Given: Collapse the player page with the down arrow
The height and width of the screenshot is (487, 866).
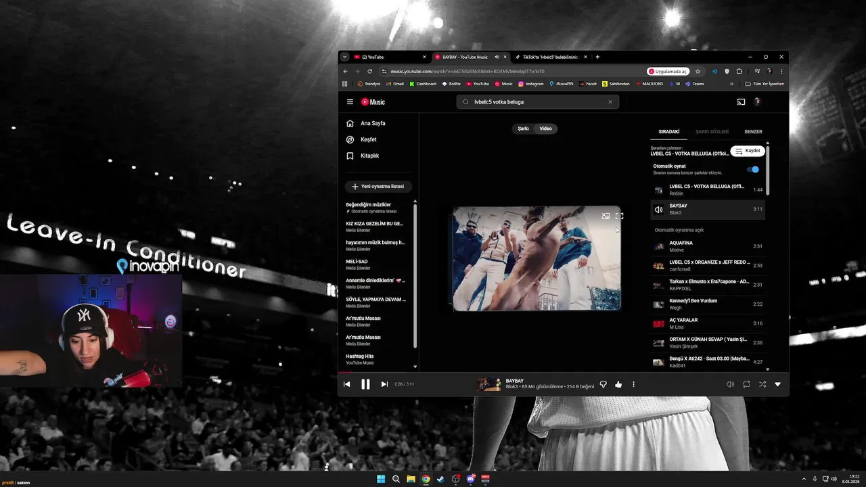Looking at the screenshot, I should [x=777, y=384].
